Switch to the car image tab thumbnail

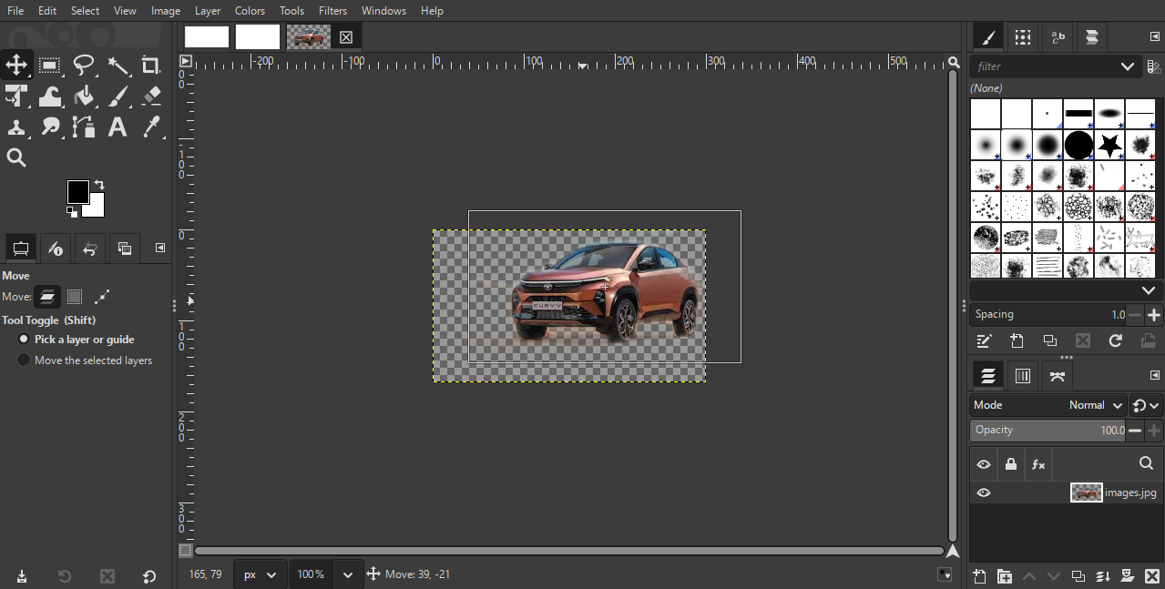pyautogui.click(x=309, y=36)
